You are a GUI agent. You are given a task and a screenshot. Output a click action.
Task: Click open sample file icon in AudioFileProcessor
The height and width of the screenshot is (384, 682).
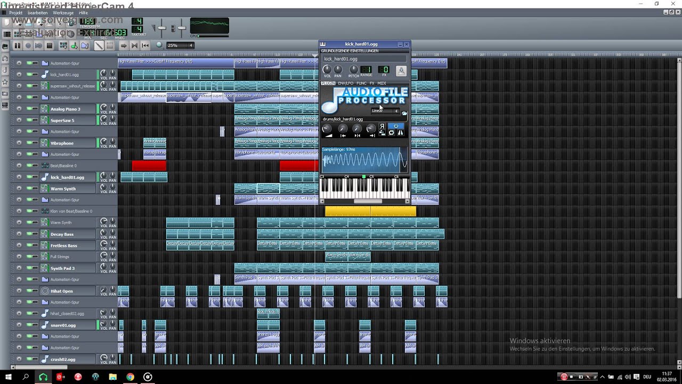pos(404,113)
